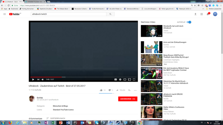Dislike the video with thumbs down

pos(110,90)
